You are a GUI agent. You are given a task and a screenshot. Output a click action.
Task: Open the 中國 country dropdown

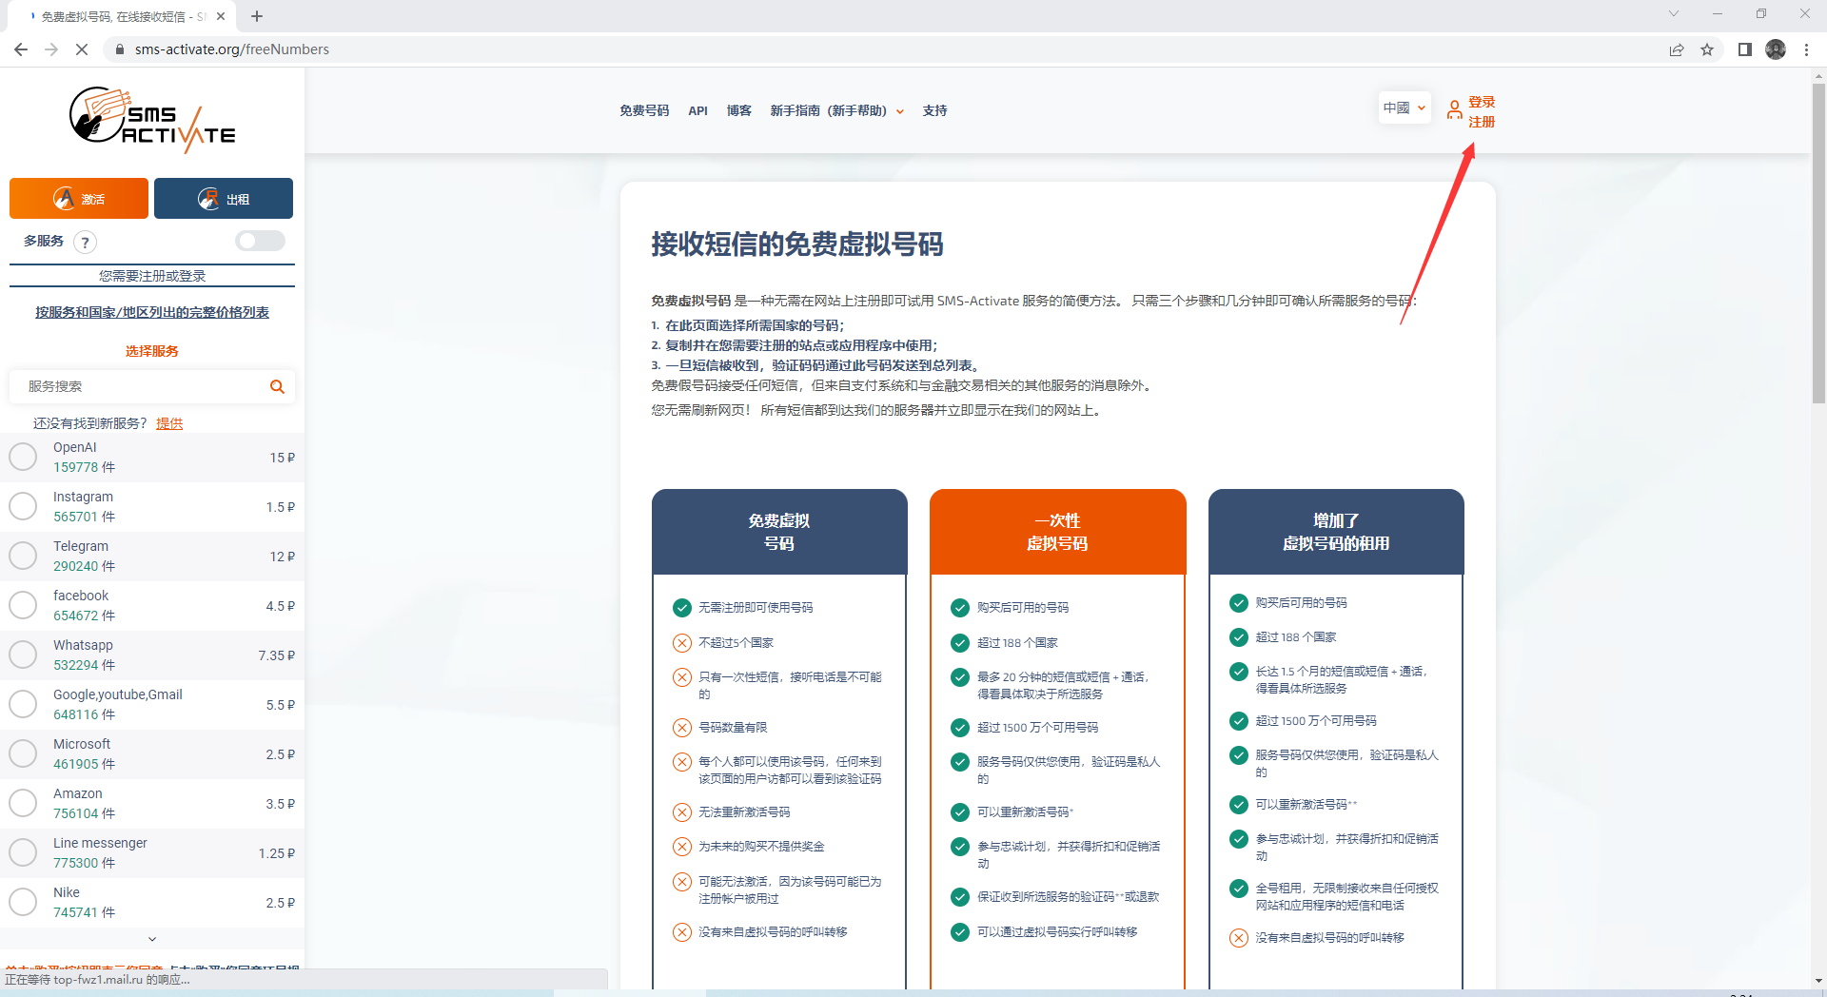(x=1405, y=108)
